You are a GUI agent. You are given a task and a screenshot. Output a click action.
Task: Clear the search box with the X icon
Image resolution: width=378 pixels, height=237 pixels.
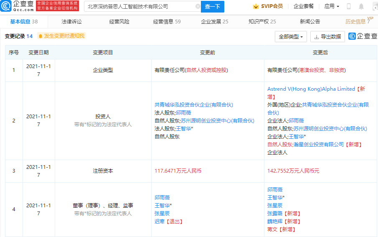pyautogui.click(x=198, y=7)
